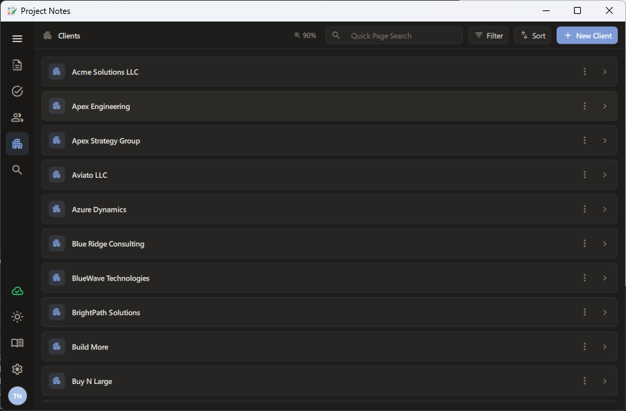Expand Build More with its chevron
This screenshot has width=626, height=411.
point(605,346)
